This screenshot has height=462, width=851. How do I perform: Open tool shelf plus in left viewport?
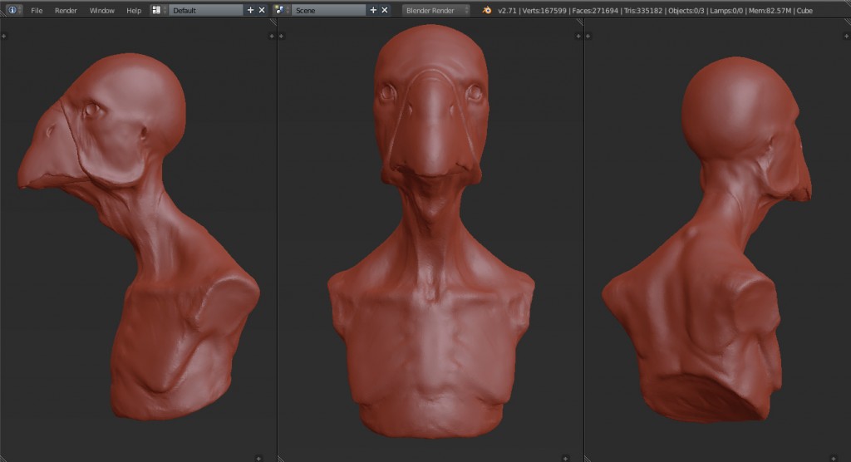click(x=4, y=36)
